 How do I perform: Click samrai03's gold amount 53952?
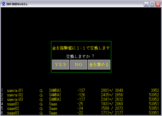coord(154,99)
